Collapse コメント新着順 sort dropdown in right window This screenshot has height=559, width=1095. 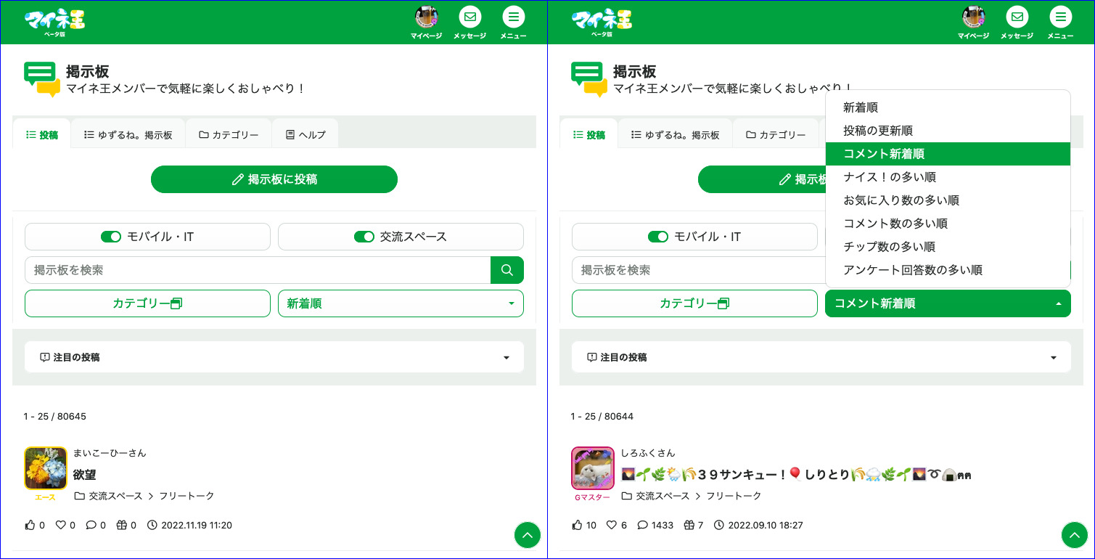(x=948, y=303)
